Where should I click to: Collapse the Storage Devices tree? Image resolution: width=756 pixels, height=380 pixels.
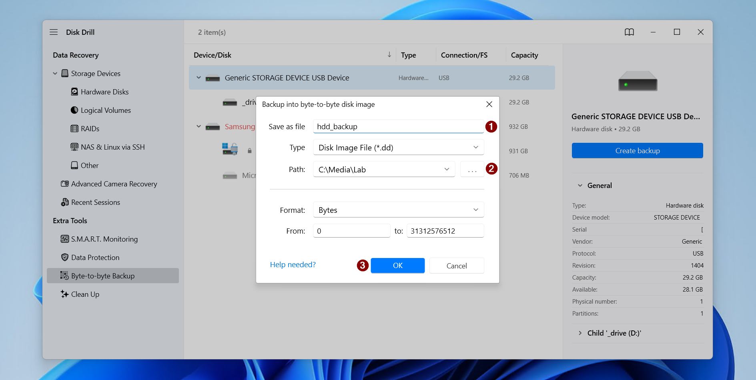(x=55, y=74)
